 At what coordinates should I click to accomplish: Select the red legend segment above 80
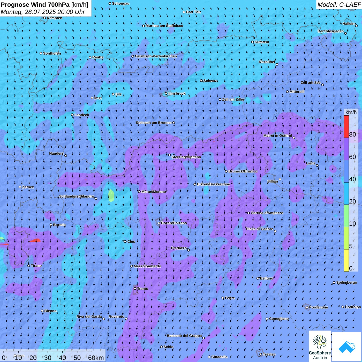coord(346,127)
